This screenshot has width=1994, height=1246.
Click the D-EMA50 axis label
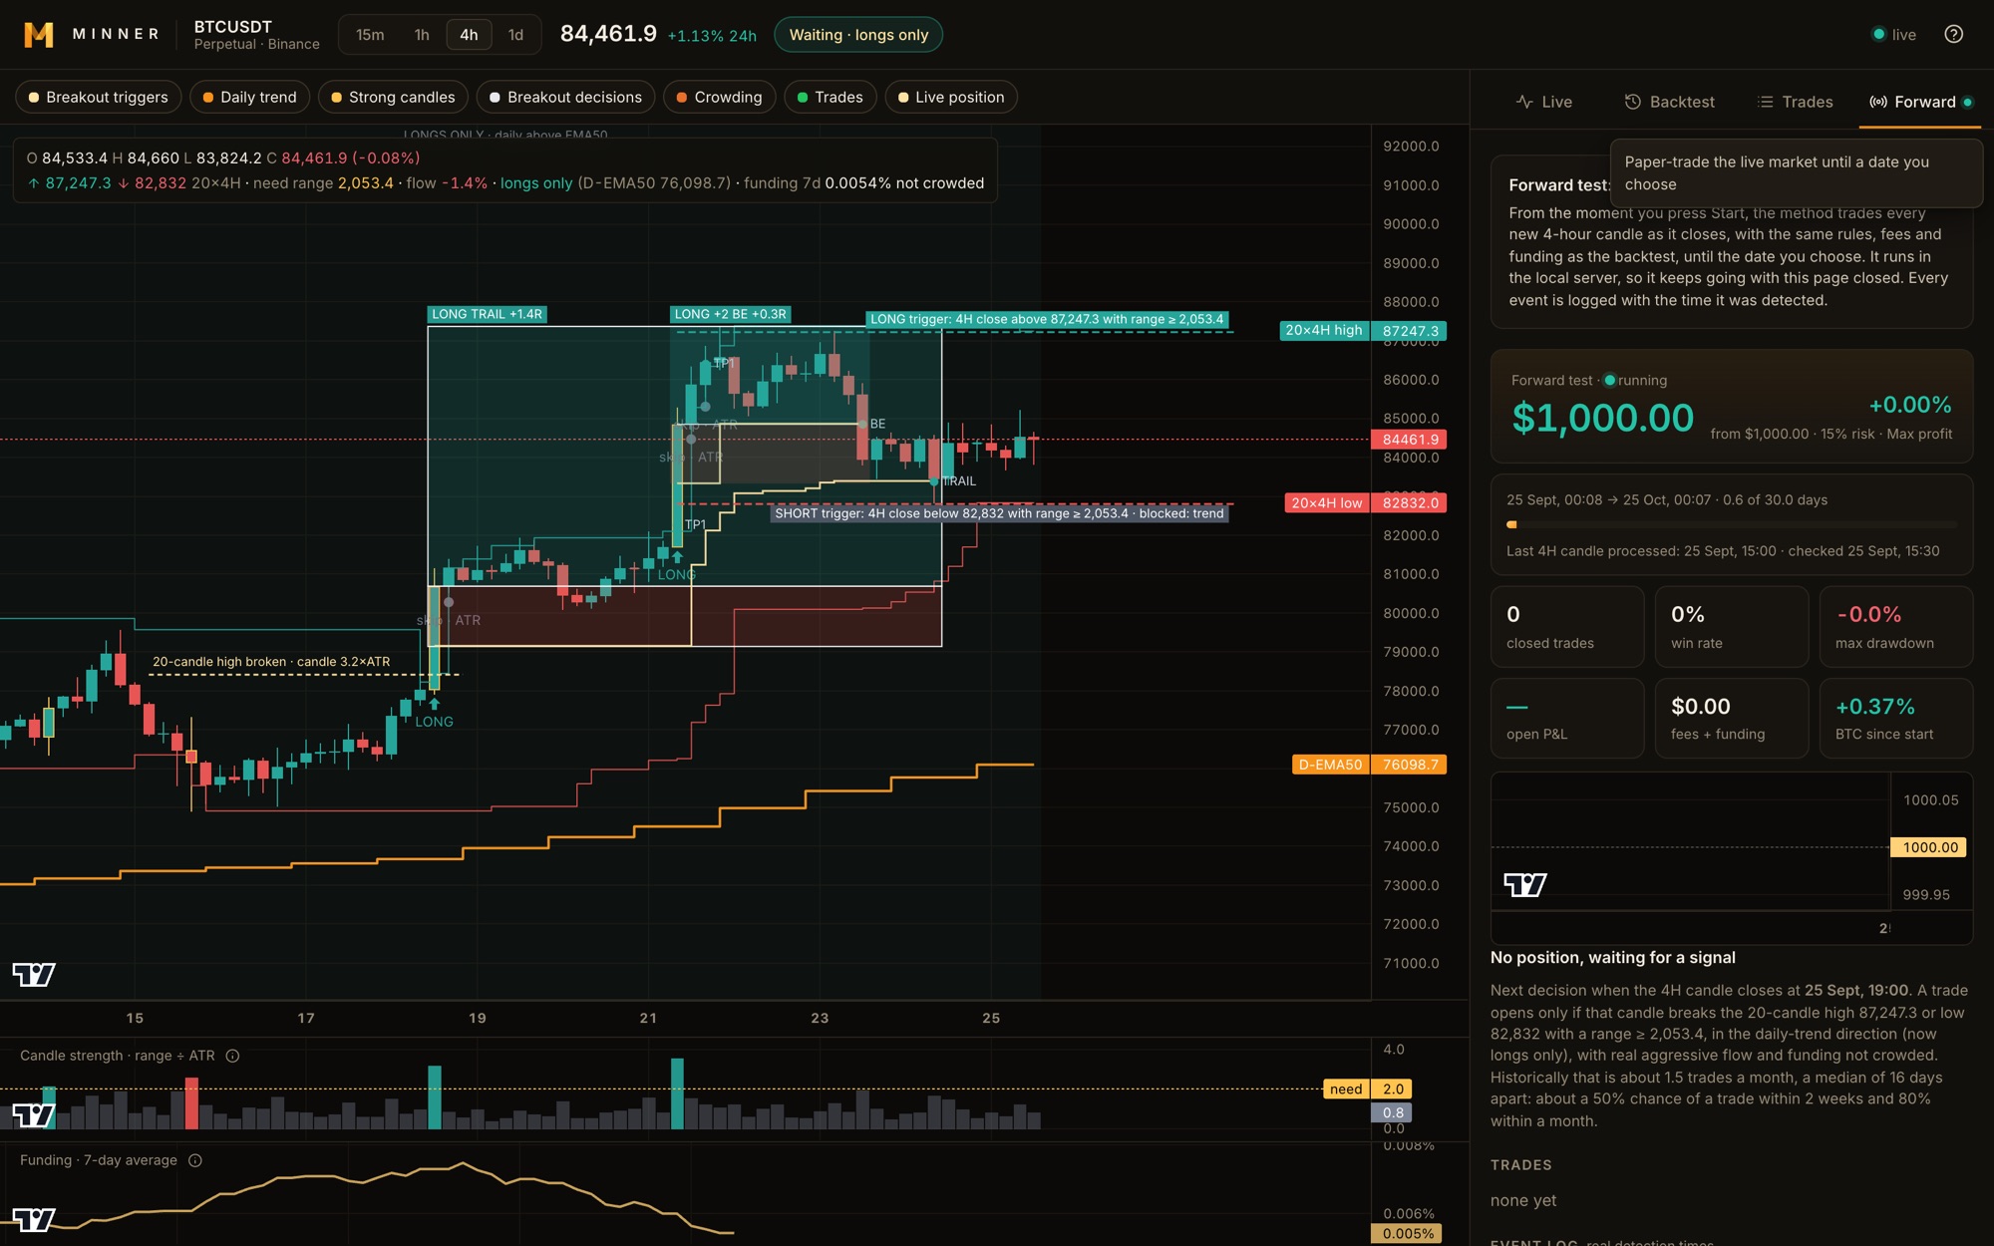[x=1330, y=765]
